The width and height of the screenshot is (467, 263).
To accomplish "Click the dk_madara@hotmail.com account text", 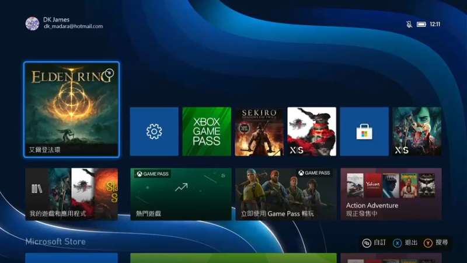I will coord(74,26).
